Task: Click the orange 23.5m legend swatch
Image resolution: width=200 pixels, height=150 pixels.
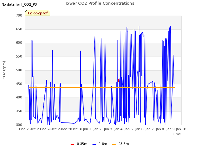Action: [114, 144]
